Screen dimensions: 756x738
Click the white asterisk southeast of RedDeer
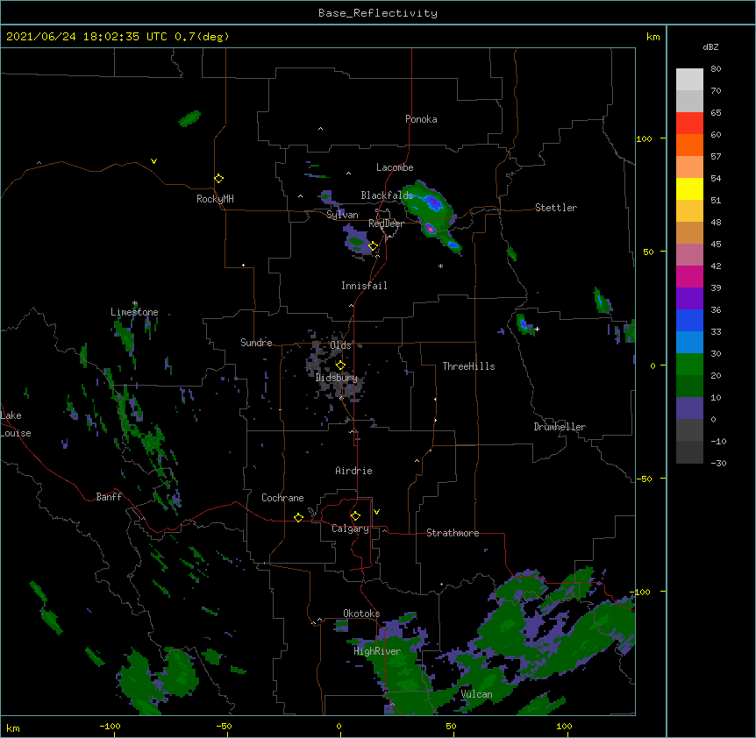[440, 266]
